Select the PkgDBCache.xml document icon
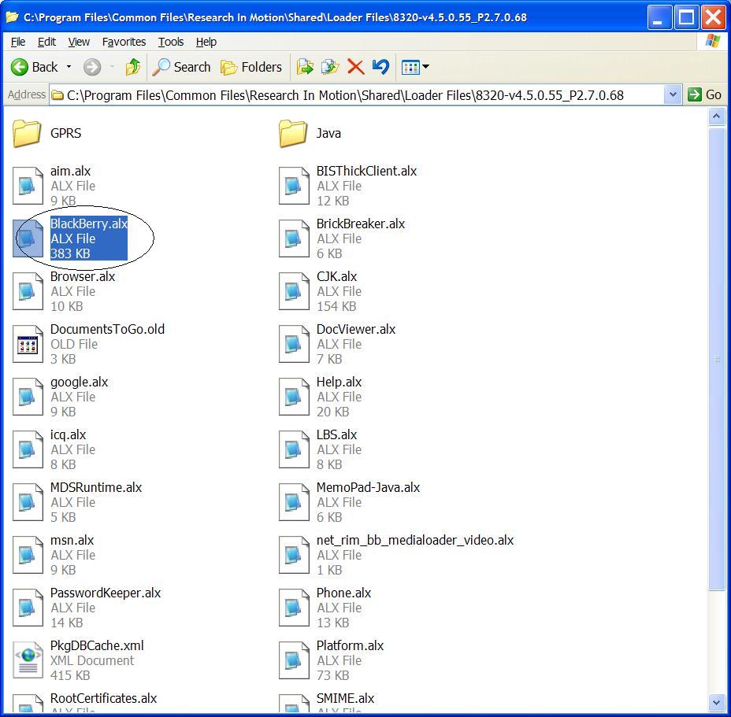731x717 pixels. pyautogui.click(x=28, y=660)
